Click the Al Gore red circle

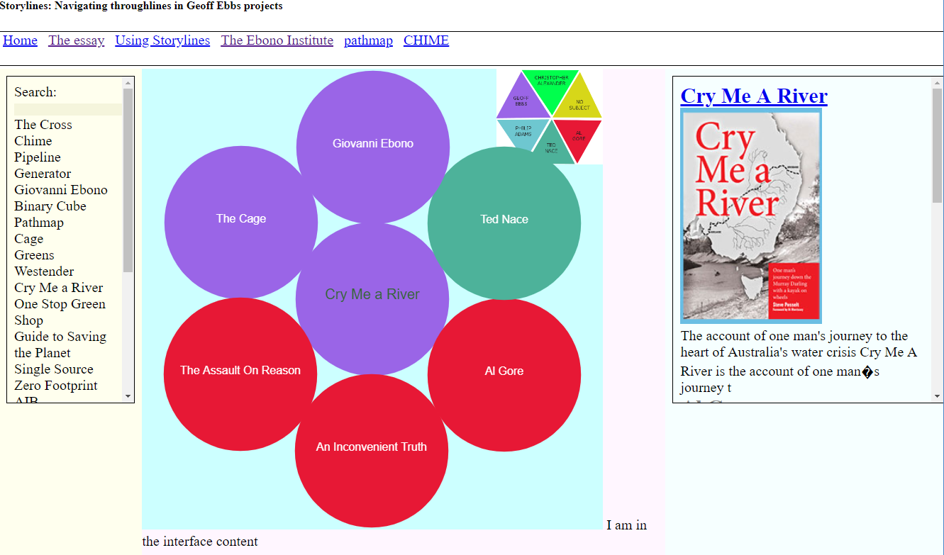pos(504,371)
